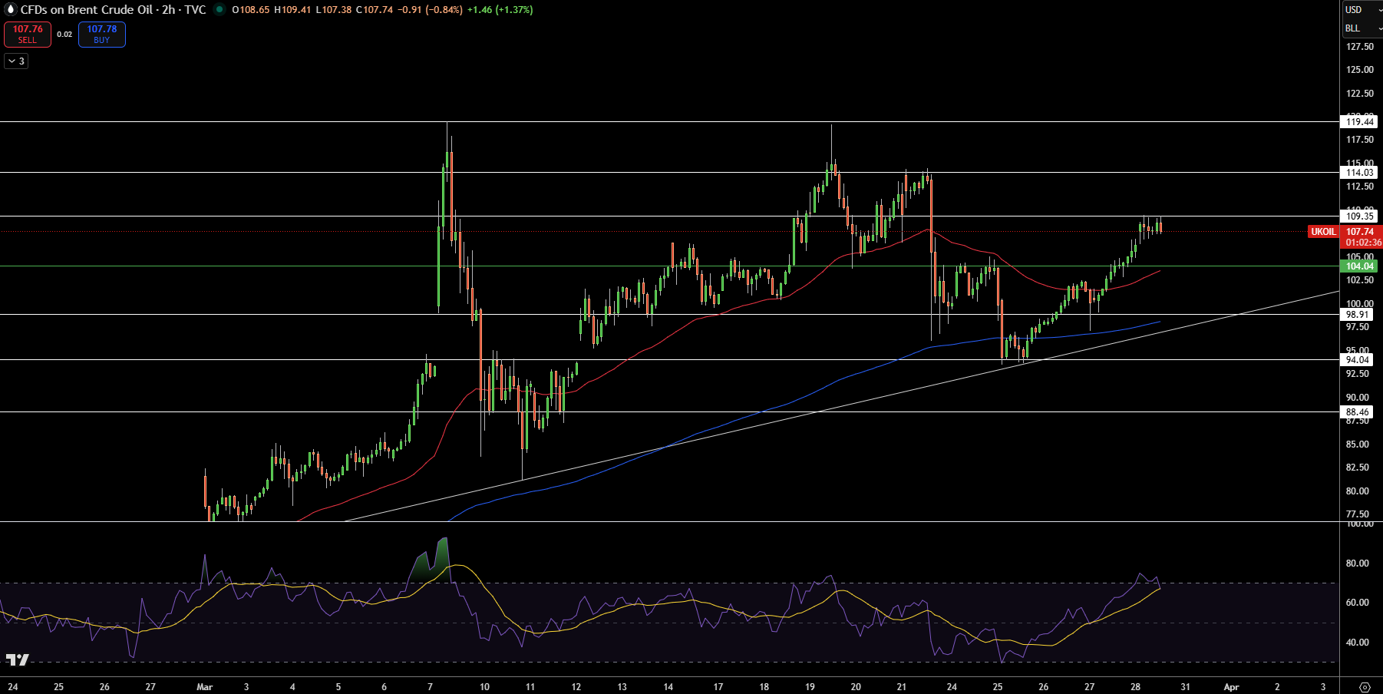Collapse the indicator legend showing 3

[x=16, y=61]
